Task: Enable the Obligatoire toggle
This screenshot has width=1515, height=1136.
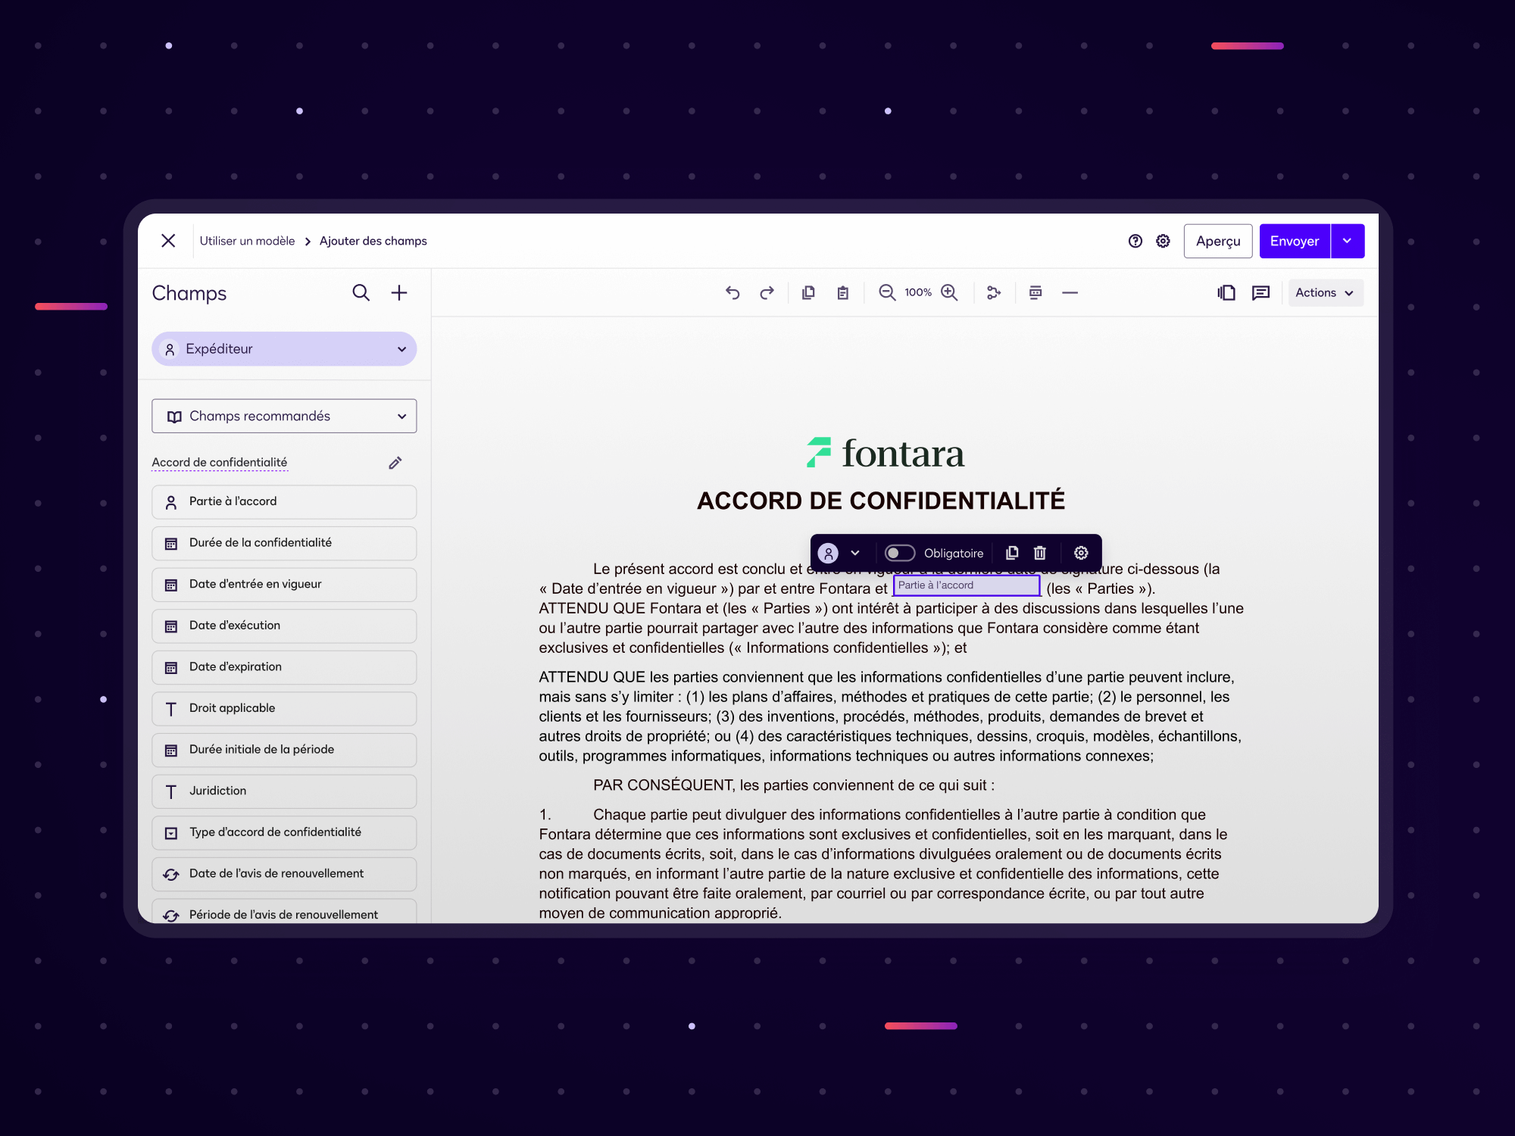Action: click(901, 553)
